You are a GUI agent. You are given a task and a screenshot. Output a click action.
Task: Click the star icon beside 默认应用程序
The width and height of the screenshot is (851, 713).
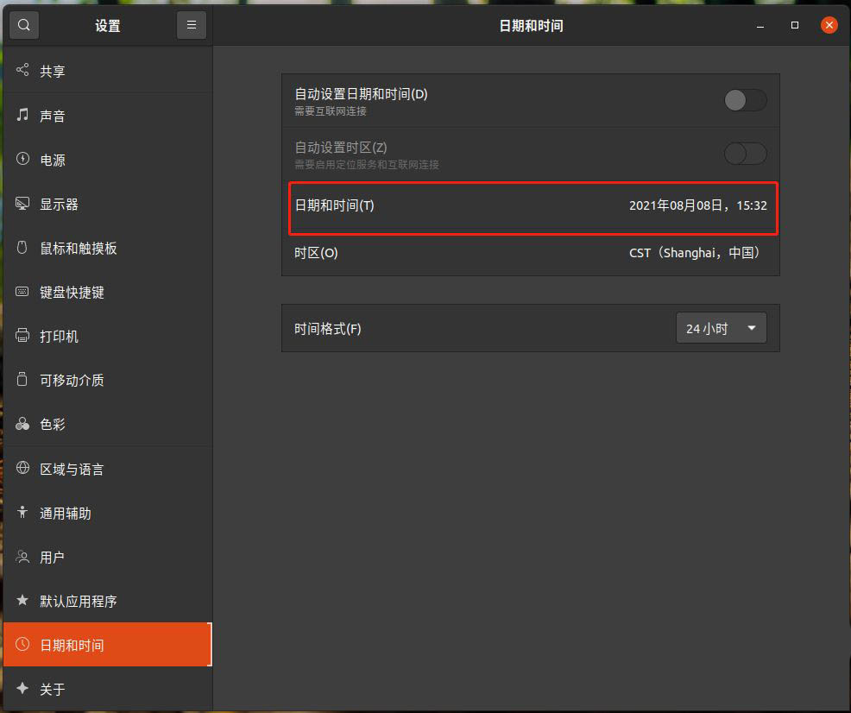tap(22, 600)
